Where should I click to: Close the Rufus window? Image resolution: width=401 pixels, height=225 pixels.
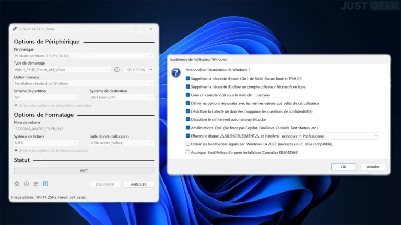[151, 29]
